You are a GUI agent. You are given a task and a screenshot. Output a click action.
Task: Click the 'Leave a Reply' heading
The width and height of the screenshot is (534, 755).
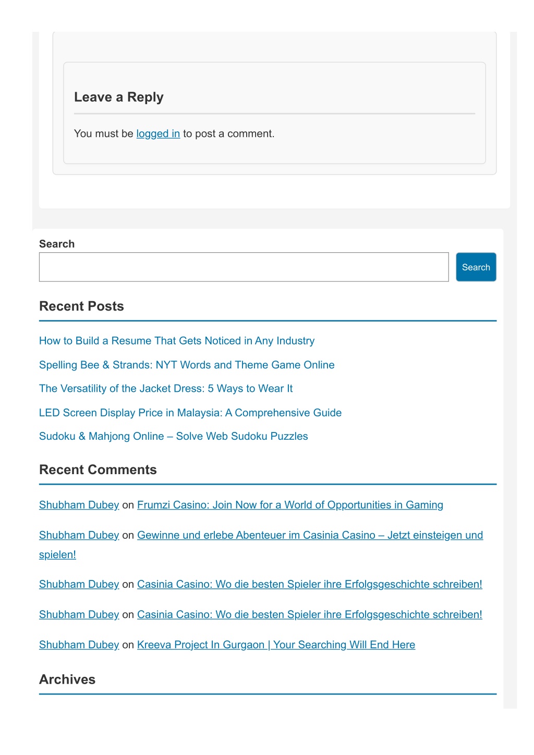(x=119, y=97)
